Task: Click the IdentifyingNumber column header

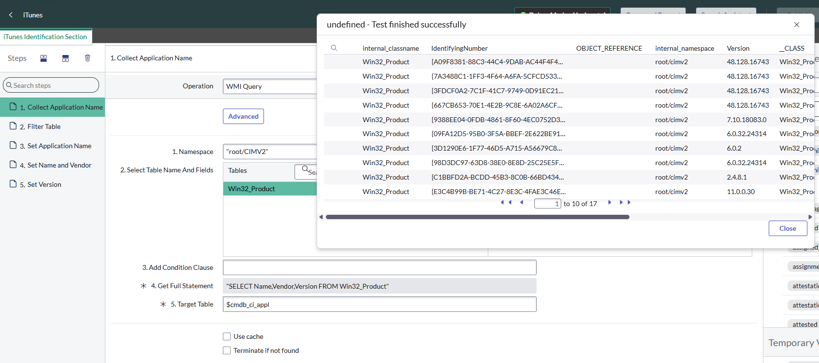Action: coord(459,48)
